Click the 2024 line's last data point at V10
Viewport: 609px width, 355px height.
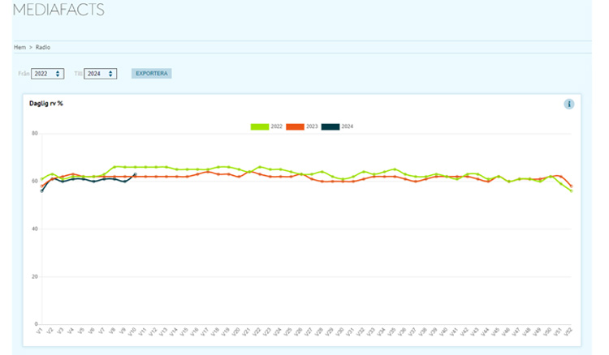point(135,174)
